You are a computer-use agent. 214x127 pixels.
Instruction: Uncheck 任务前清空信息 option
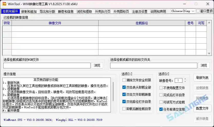pyautogui.click(x=161, y=109)
